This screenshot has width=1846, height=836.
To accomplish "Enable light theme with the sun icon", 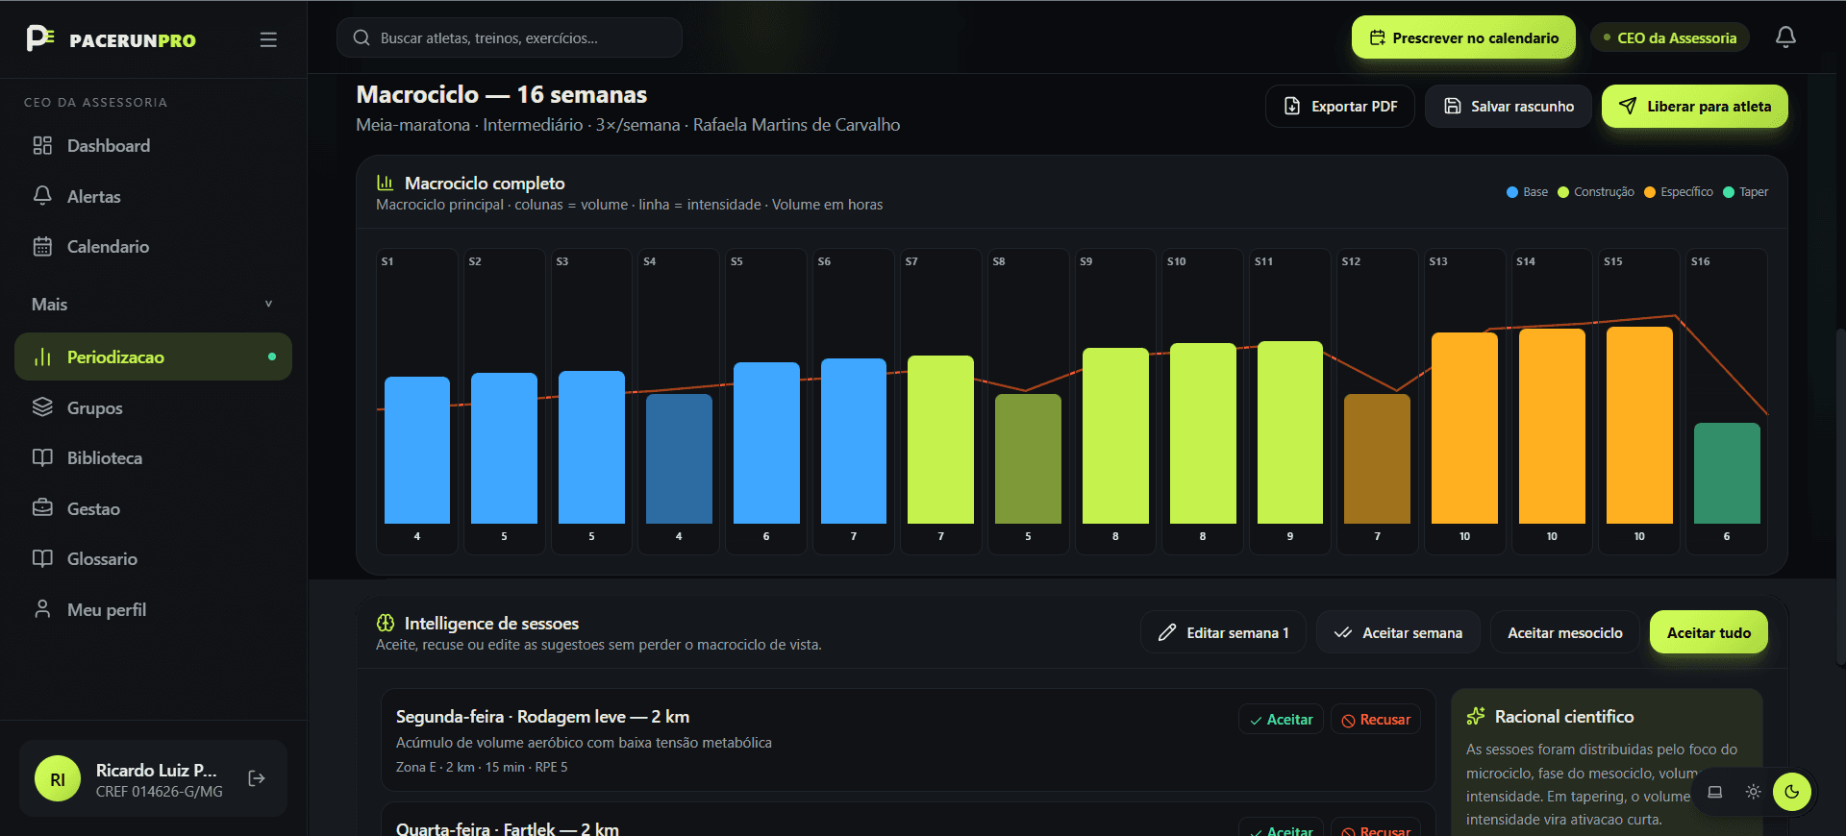I will pos(1754,792).
